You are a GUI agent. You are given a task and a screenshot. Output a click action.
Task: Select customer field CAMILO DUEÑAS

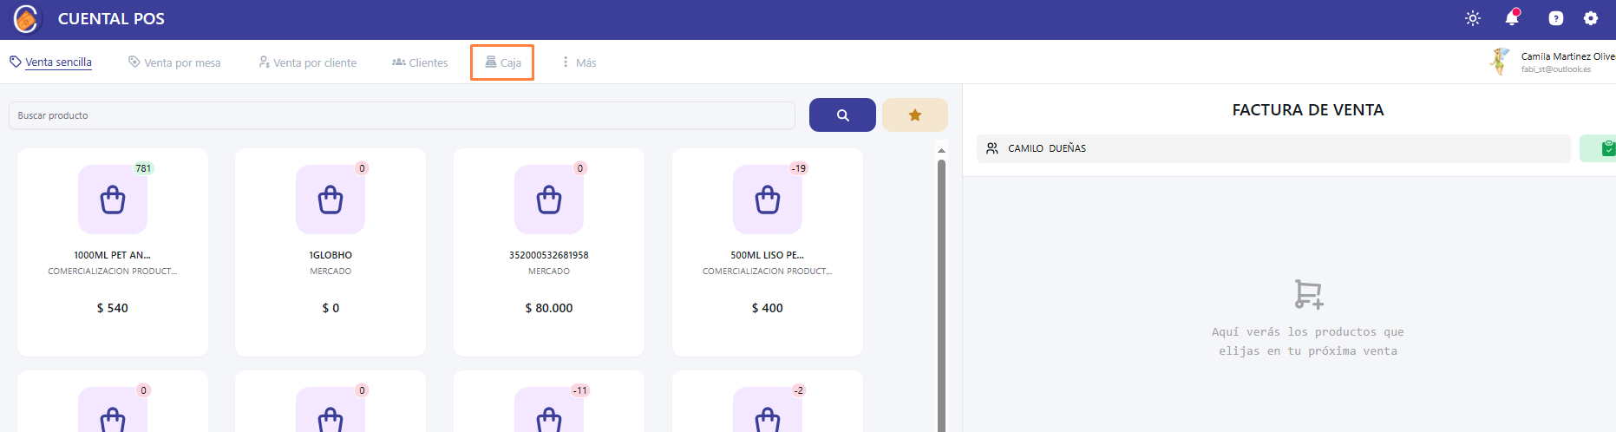[1273, 148]
